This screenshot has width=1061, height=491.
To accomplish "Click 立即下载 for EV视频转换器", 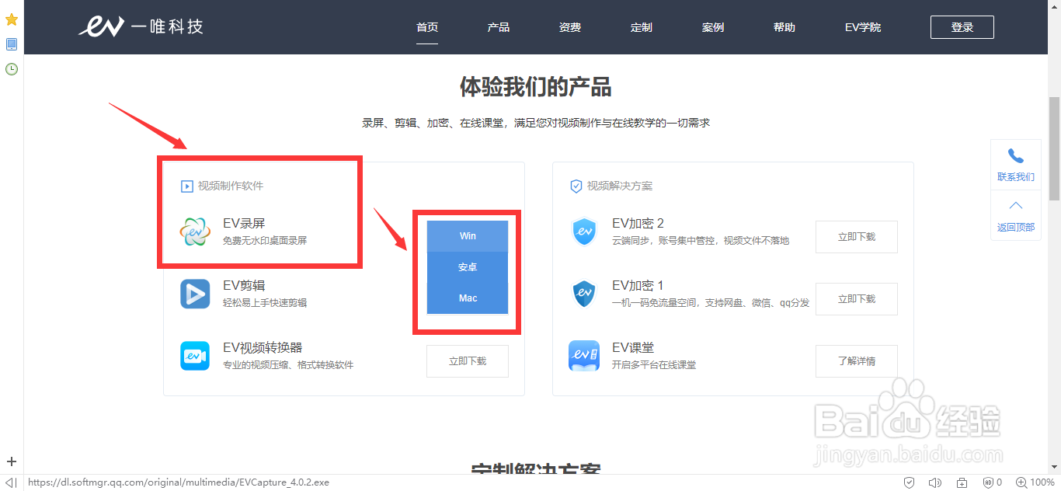I will point(468,361).
